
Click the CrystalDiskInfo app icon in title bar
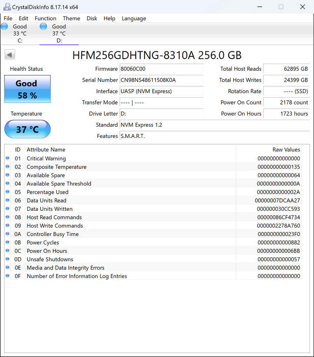coord(6,7)
